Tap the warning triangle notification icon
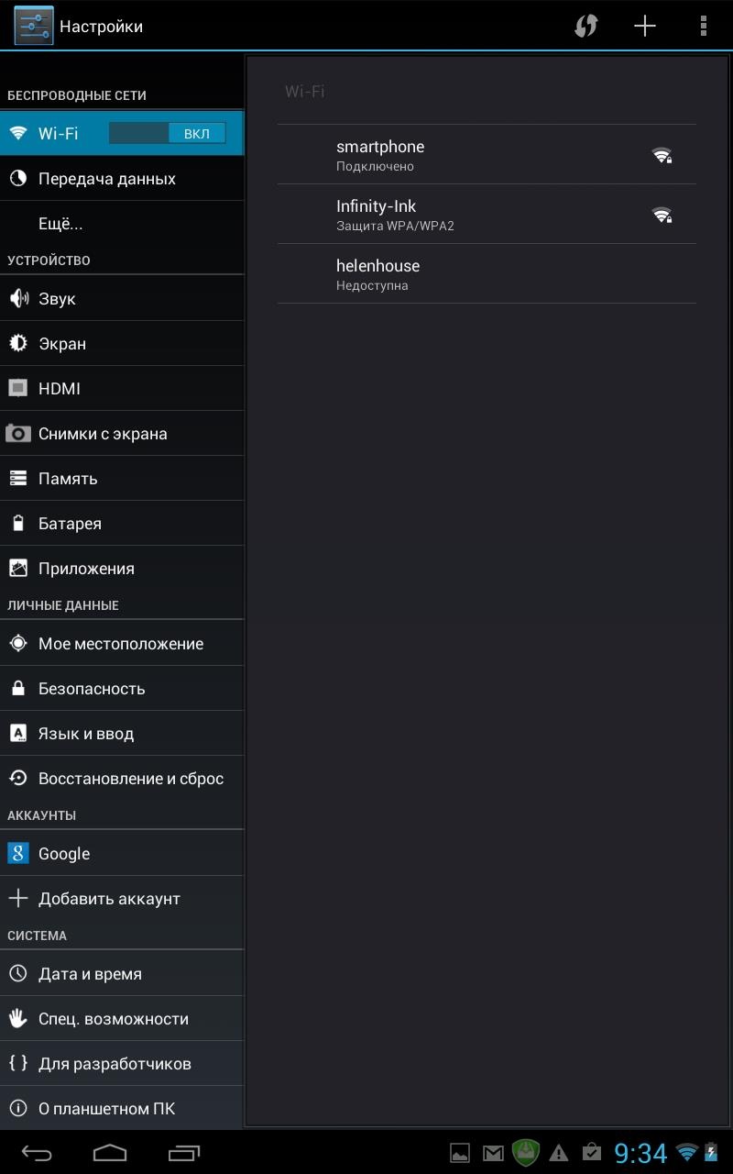Viewport: 733px width, 1174px height. [558, 1153]
